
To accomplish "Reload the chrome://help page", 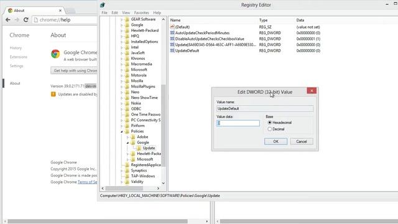I will (25, 20).
